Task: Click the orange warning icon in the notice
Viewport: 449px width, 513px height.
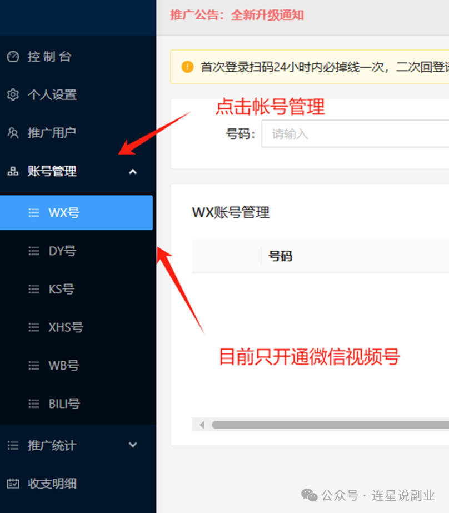Action: coord(187,67)
